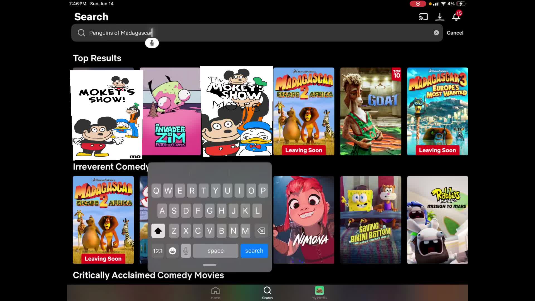The width and height of the screenshot is (535, 301).
Task: Clear the search text with X icon
Action: [x=436, y=33]
